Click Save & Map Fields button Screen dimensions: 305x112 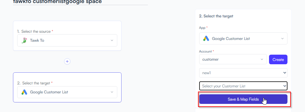[243, 99]
